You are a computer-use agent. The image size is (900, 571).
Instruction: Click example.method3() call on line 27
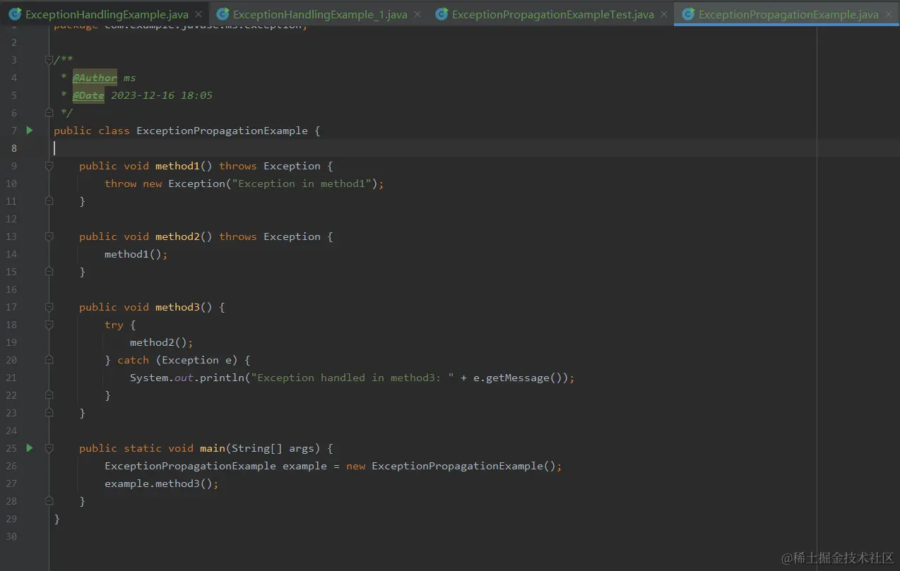pos(159,483)
